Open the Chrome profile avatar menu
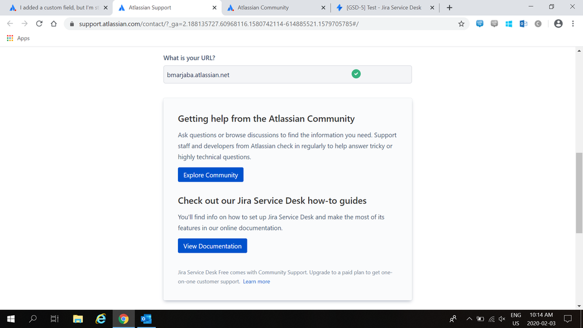The image size is (583, 328). coord(558,23)
